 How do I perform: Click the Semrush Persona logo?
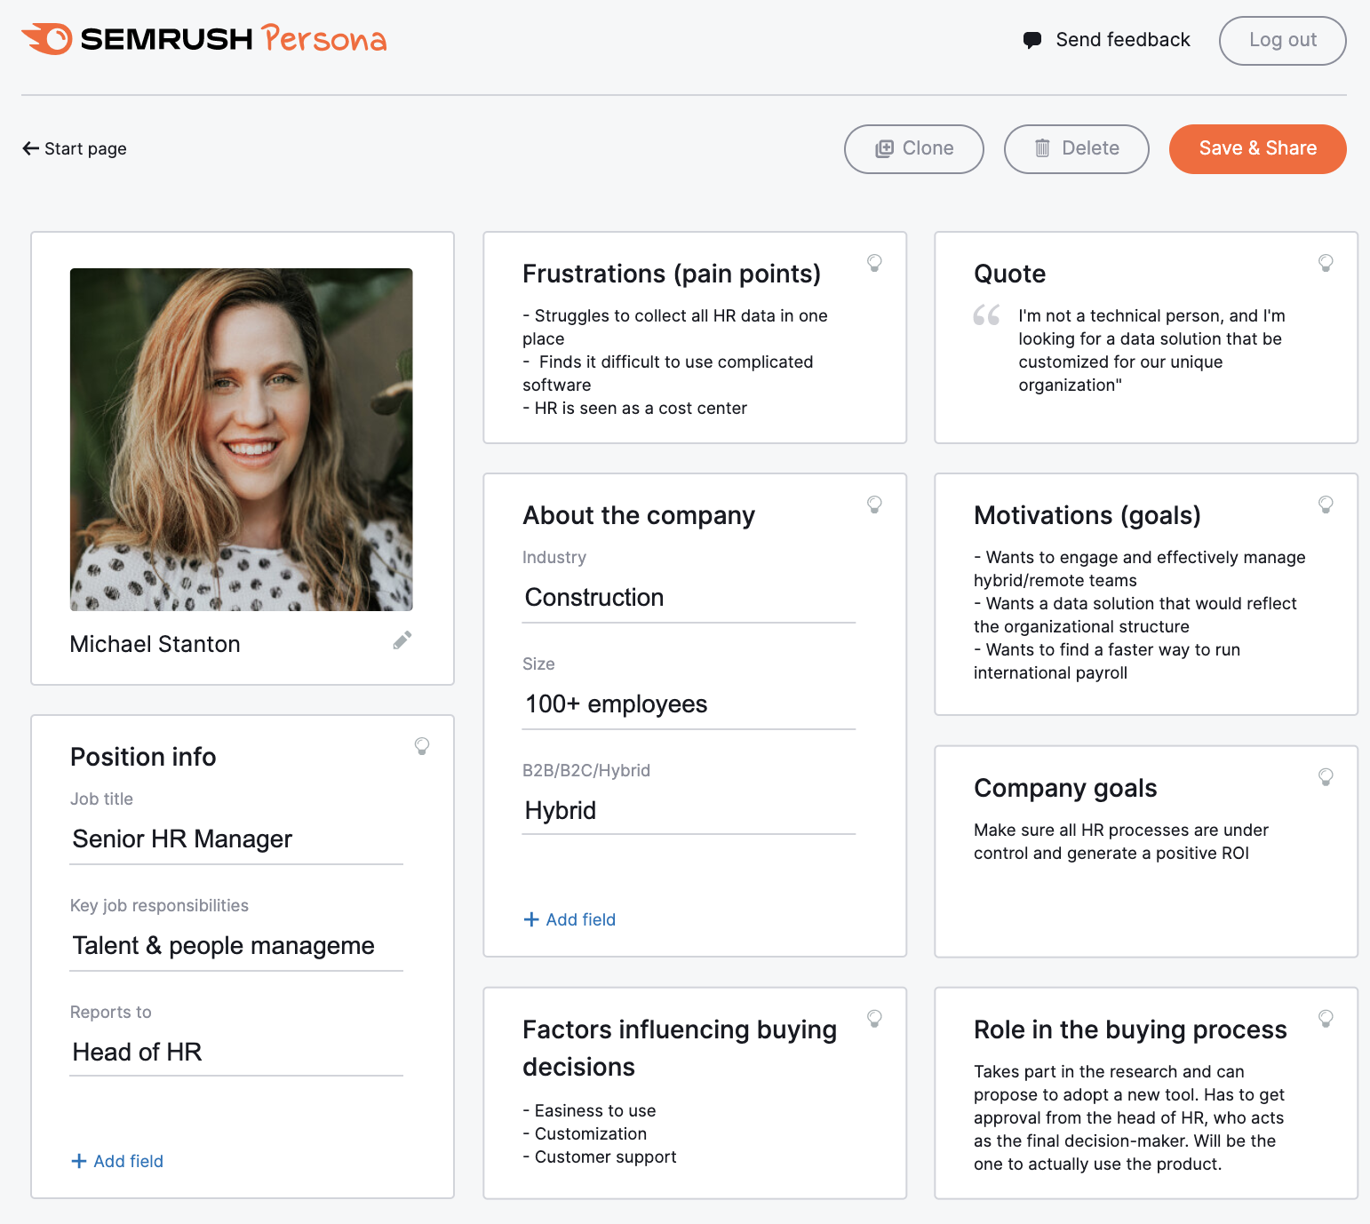(203, 38)
